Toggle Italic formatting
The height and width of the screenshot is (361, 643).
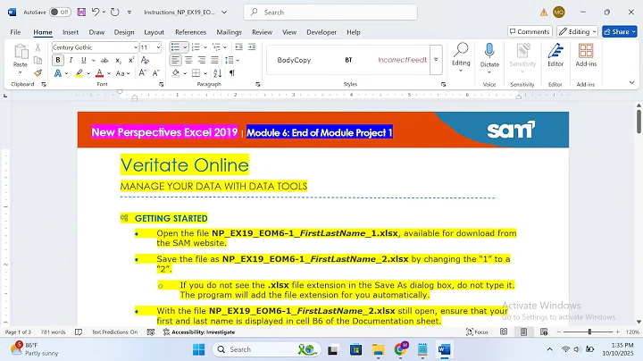[71, 60]
